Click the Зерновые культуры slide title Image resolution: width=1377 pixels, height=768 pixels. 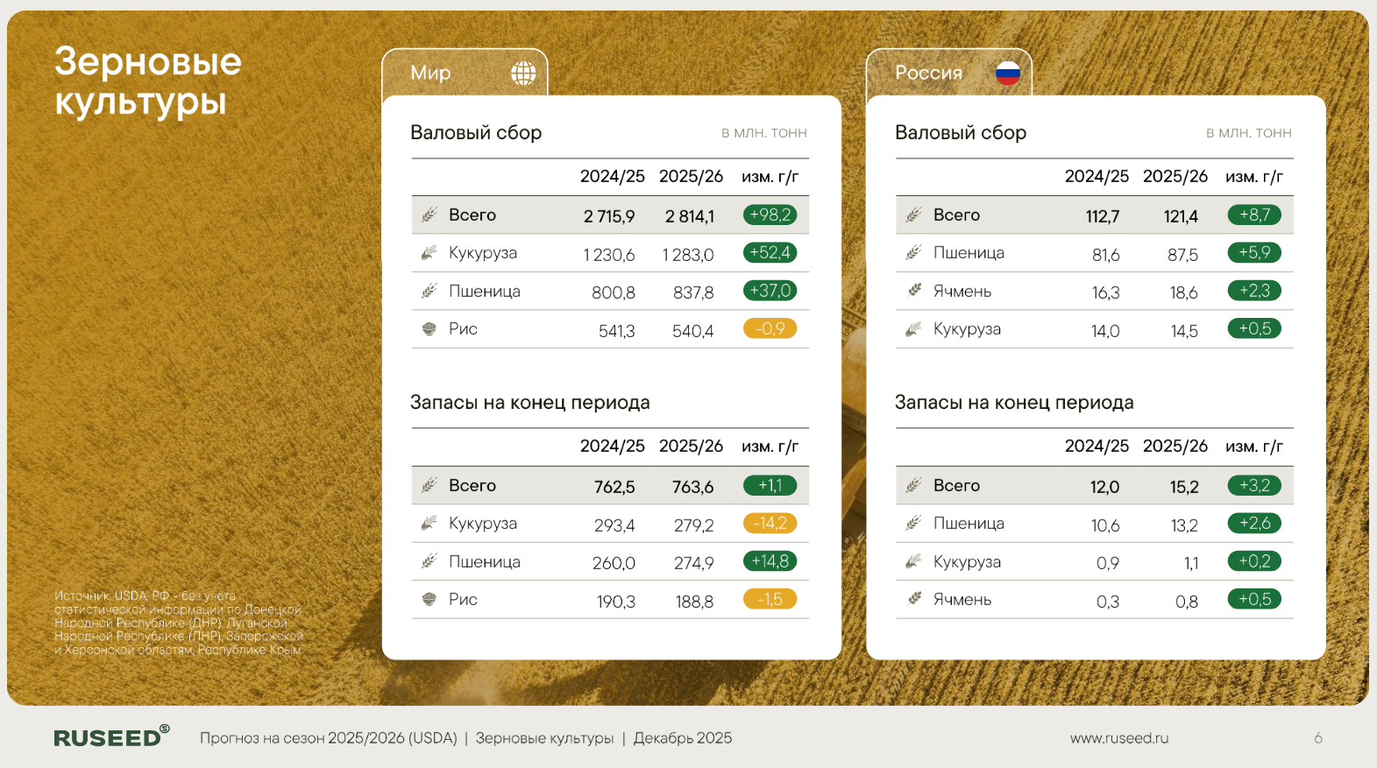pyautogui.click(x=147, y=81)
